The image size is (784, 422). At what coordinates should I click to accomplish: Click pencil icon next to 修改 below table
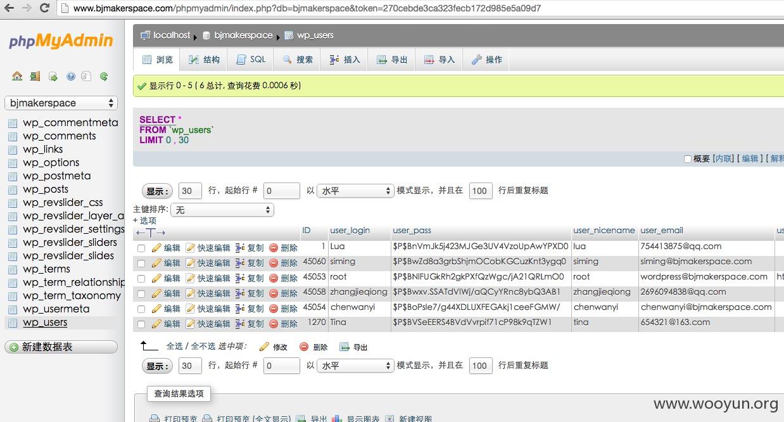point(264,347)
